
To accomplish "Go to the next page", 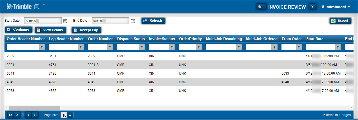I will pos(29,115).
